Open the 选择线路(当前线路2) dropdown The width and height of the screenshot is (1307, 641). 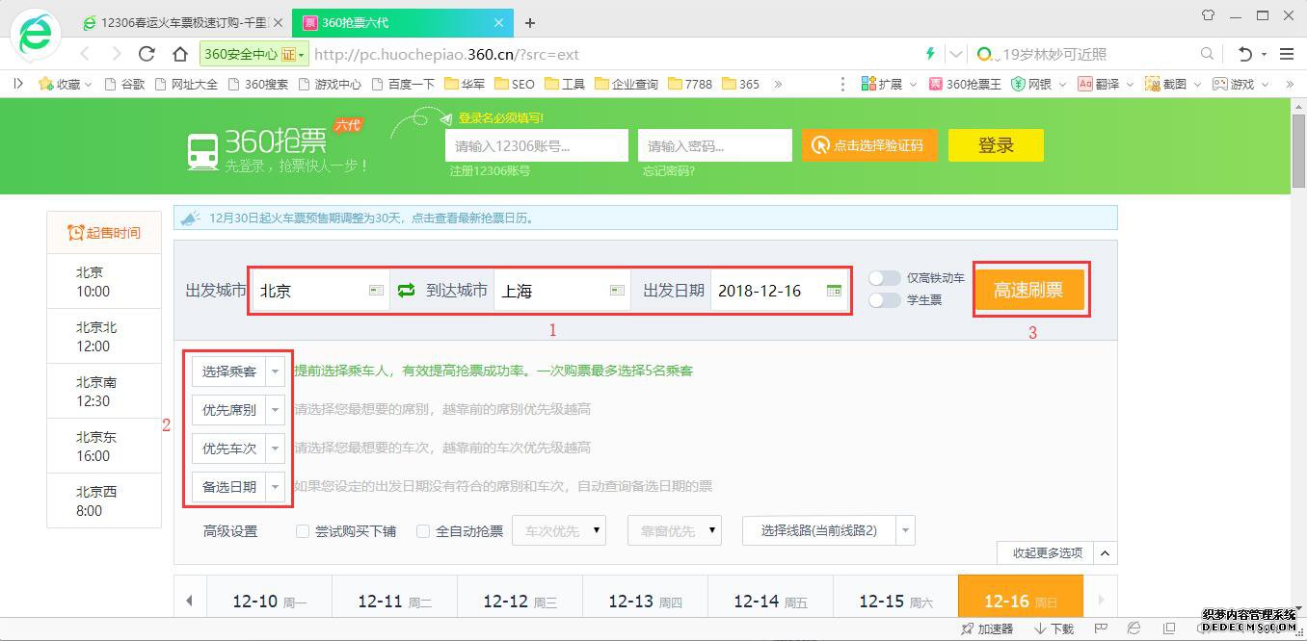coord(829,530)
